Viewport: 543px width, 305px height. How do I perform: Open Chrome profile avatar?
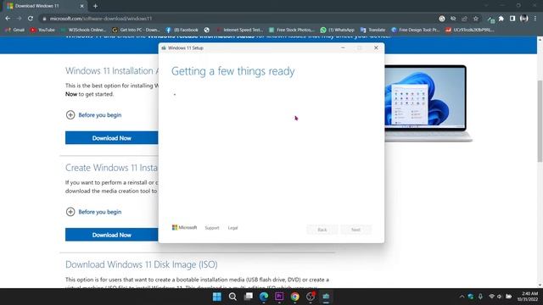click(x=523, y=19)
